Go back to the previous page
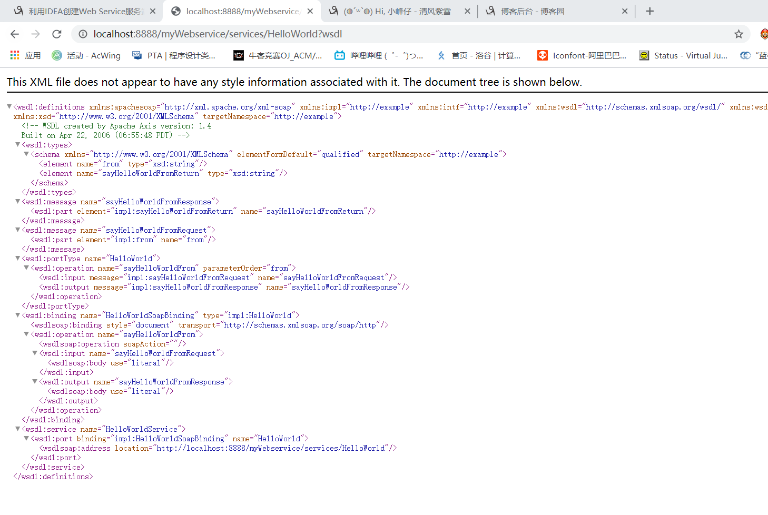The height and width of the screenshot is (515, 768). pos(15,34)
